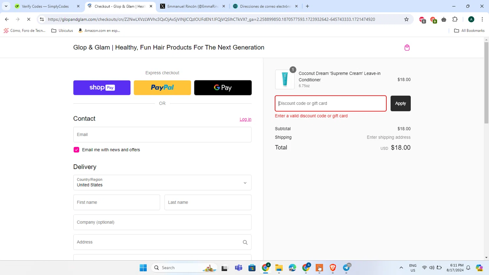Open the tab search dropdown arrow
Image resolution: width=489 pixels, height=275 pixels.
(x=6, y=6)
